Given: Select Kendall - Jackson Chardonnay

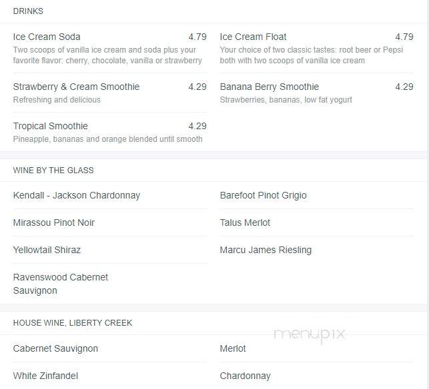Looking at the screenshot, I should pos(77,195).
